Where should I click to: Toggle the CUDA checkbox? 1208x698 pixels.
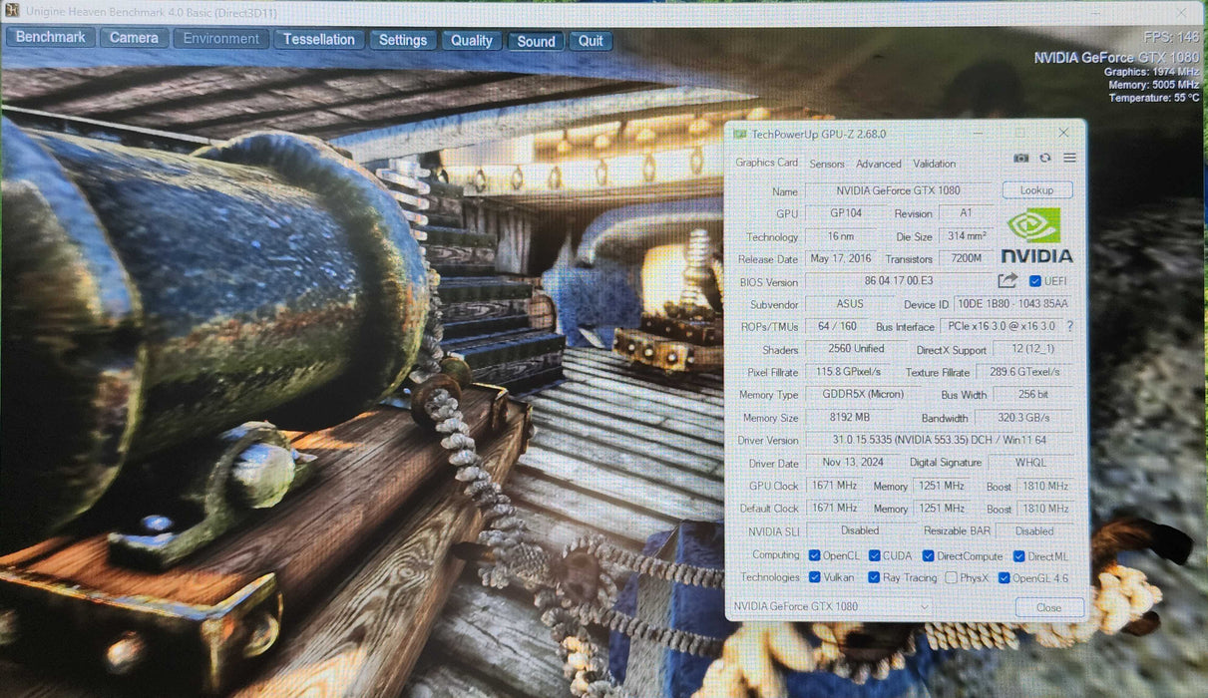tap(875, 555)
